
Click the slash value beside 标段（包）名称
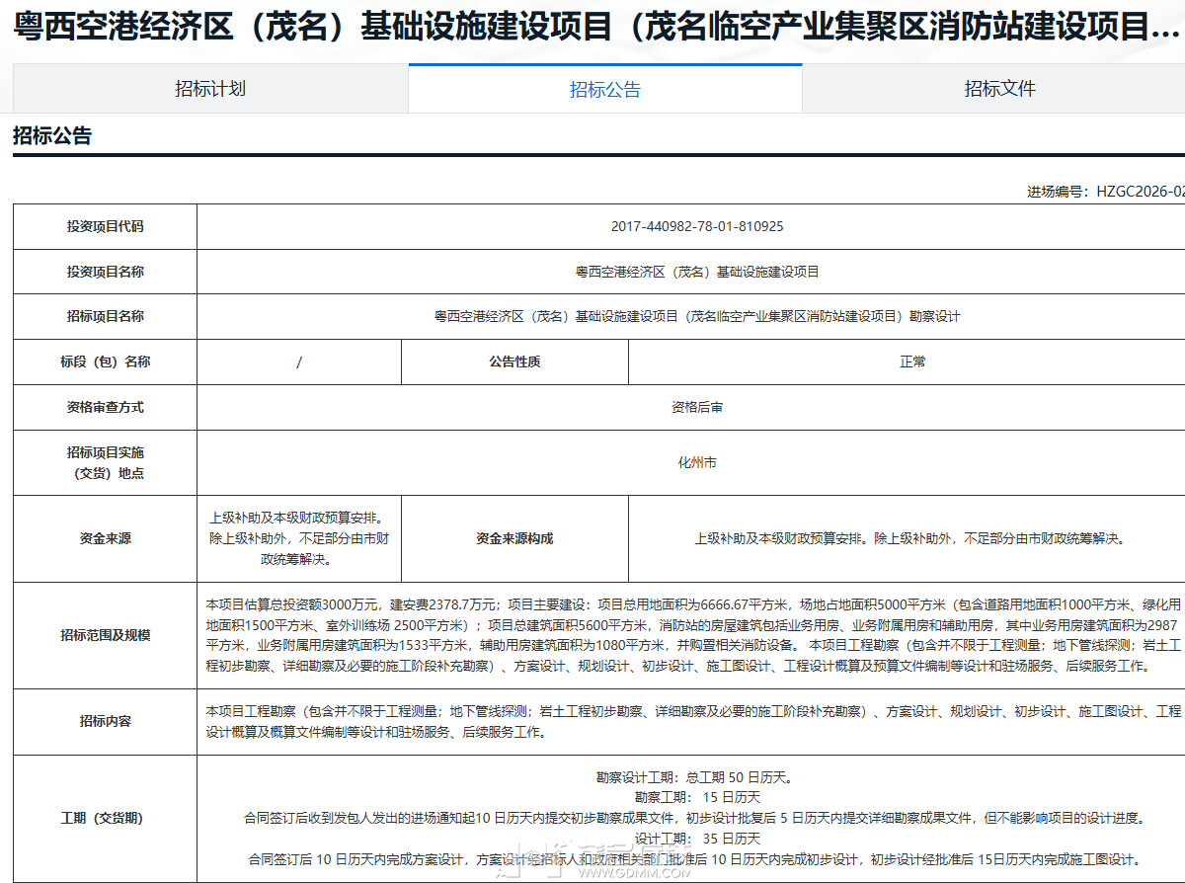pyautogui.click(x=299, y=361)
